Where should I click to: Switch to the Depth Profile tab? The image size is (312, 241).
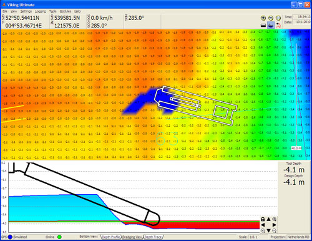click(x=111, y=237)
